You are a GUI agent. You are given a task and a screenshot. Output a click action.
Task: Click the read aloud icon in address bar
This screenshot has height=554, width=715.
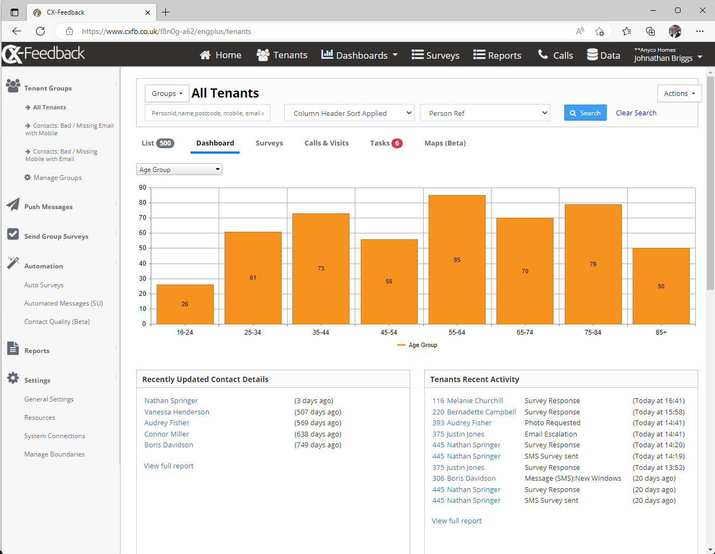[x=580, y=31]
